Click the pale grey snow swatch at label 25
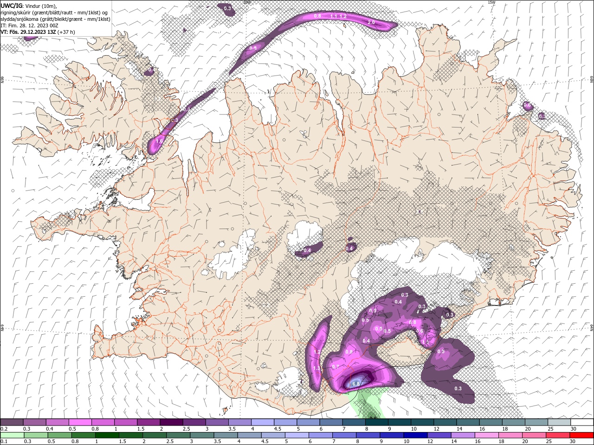This screenshot has width=594, height=445. 559,422
